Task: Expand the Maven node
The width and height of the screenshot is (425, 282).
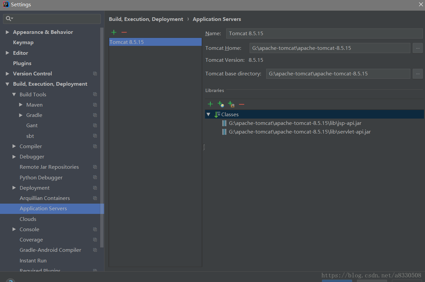Action: [x=21, y=105]
